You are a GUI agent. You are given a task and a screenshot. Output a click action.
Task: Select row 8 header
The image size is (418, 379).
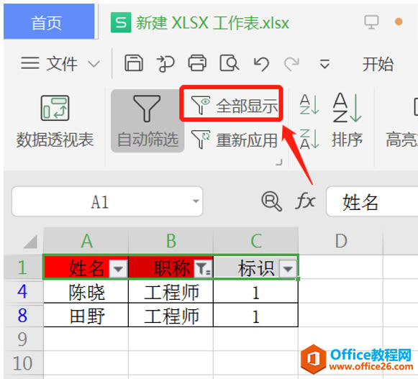23,315
